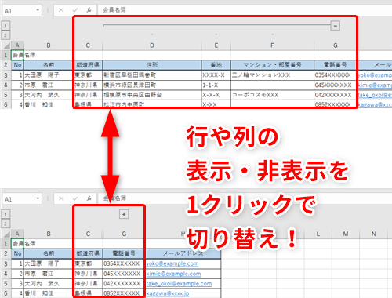Open take_okoi@example.com email link
The height and width of the screenshot is (298, 392).
click(x=179, y=284)
